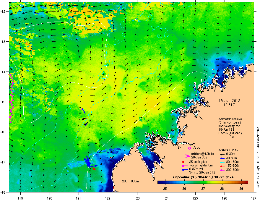Click the Altimetric sealevel text

(x=230, y=119)
